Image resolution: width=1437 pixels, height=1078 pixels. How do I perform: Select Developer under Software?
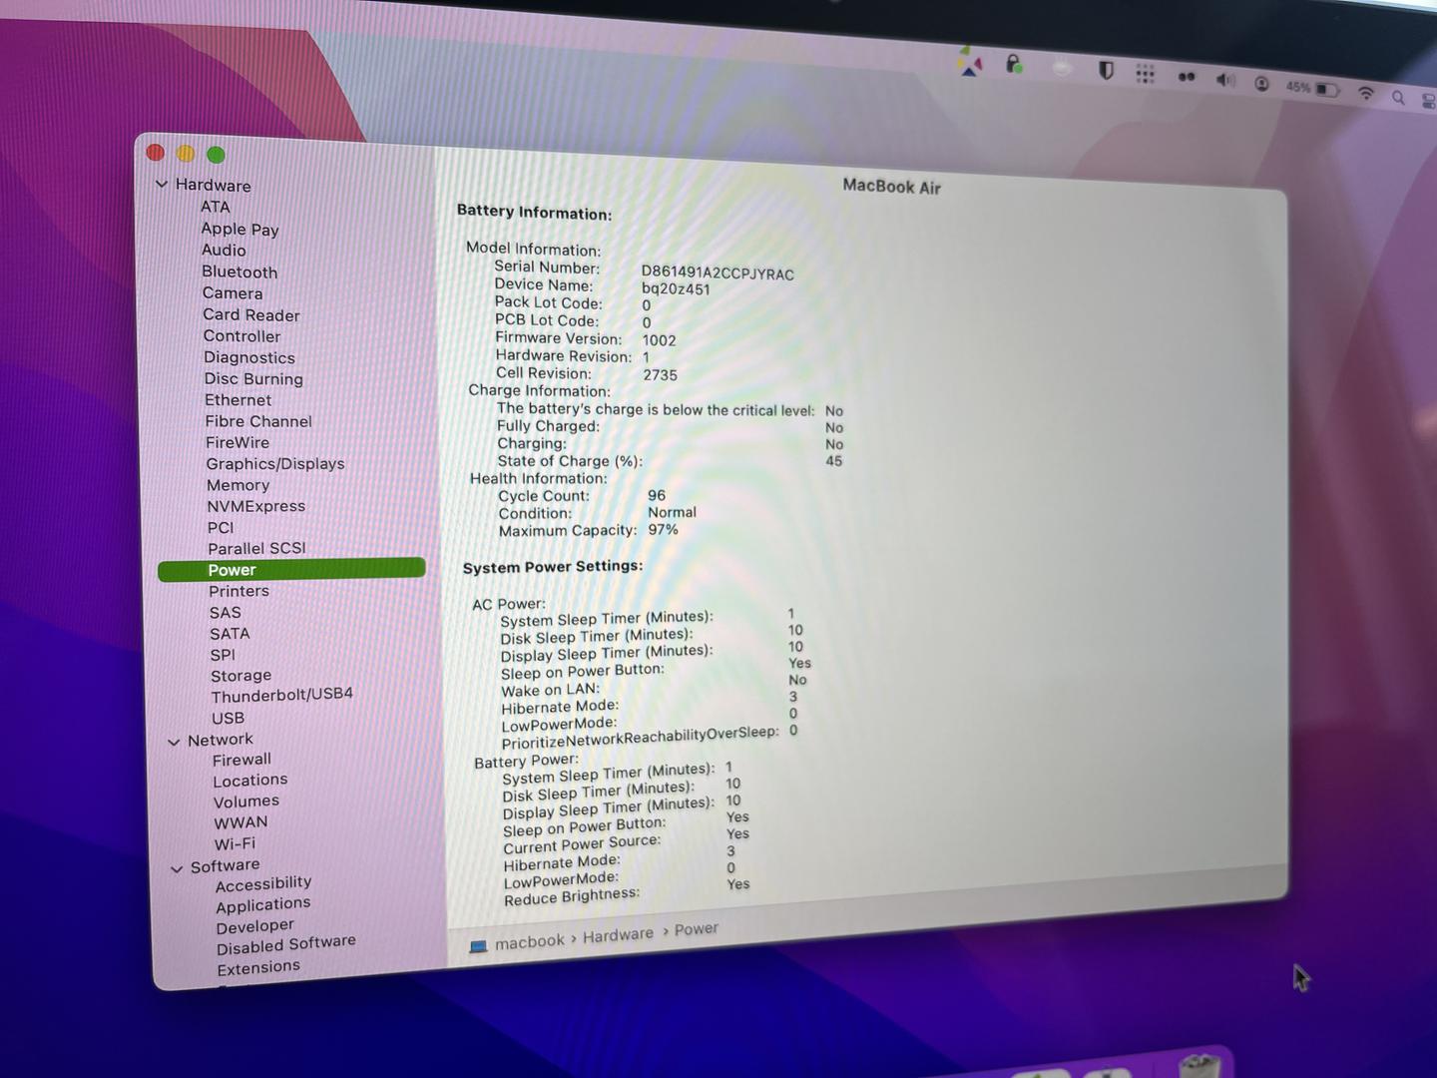(254, 926)
